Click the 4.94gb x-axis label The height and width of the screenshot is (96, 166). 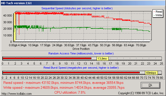[x=22, y=45]
